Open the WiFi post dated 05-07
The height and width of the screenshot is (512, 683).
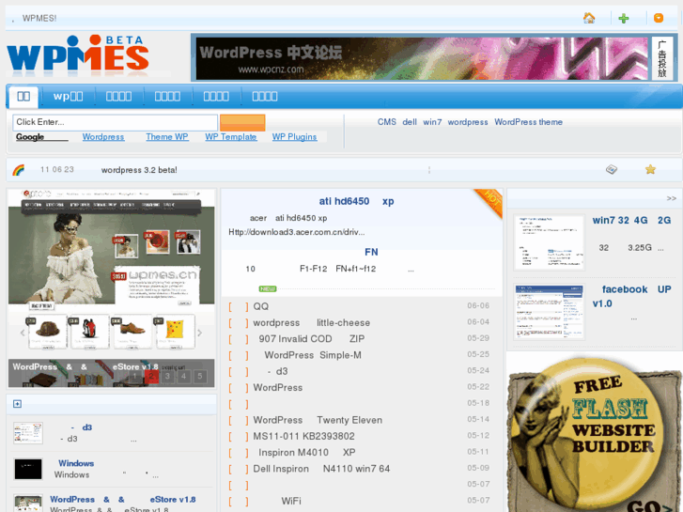click(291, 501)
